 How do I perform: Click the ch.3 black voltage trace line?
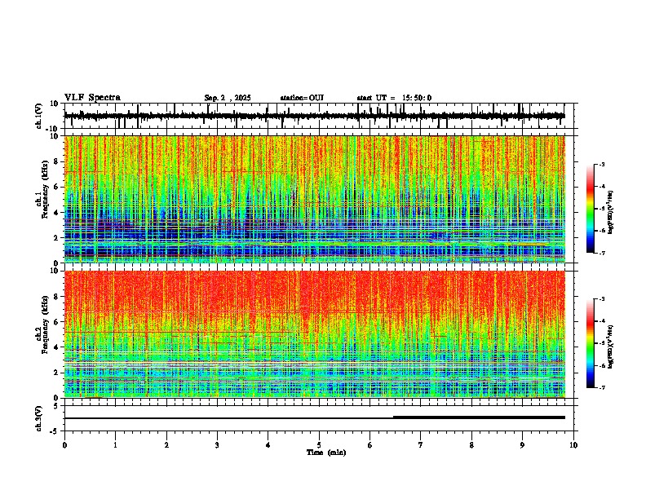(315, 417)
